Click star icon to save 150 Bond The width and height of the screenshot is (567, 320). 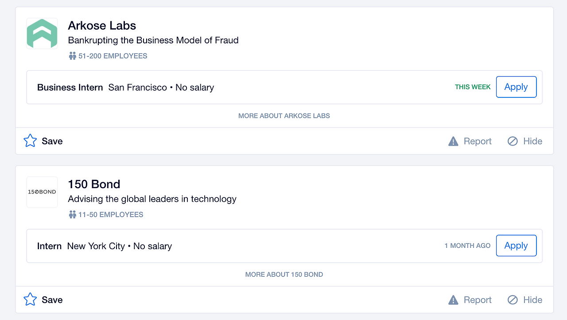coord(30,300)
